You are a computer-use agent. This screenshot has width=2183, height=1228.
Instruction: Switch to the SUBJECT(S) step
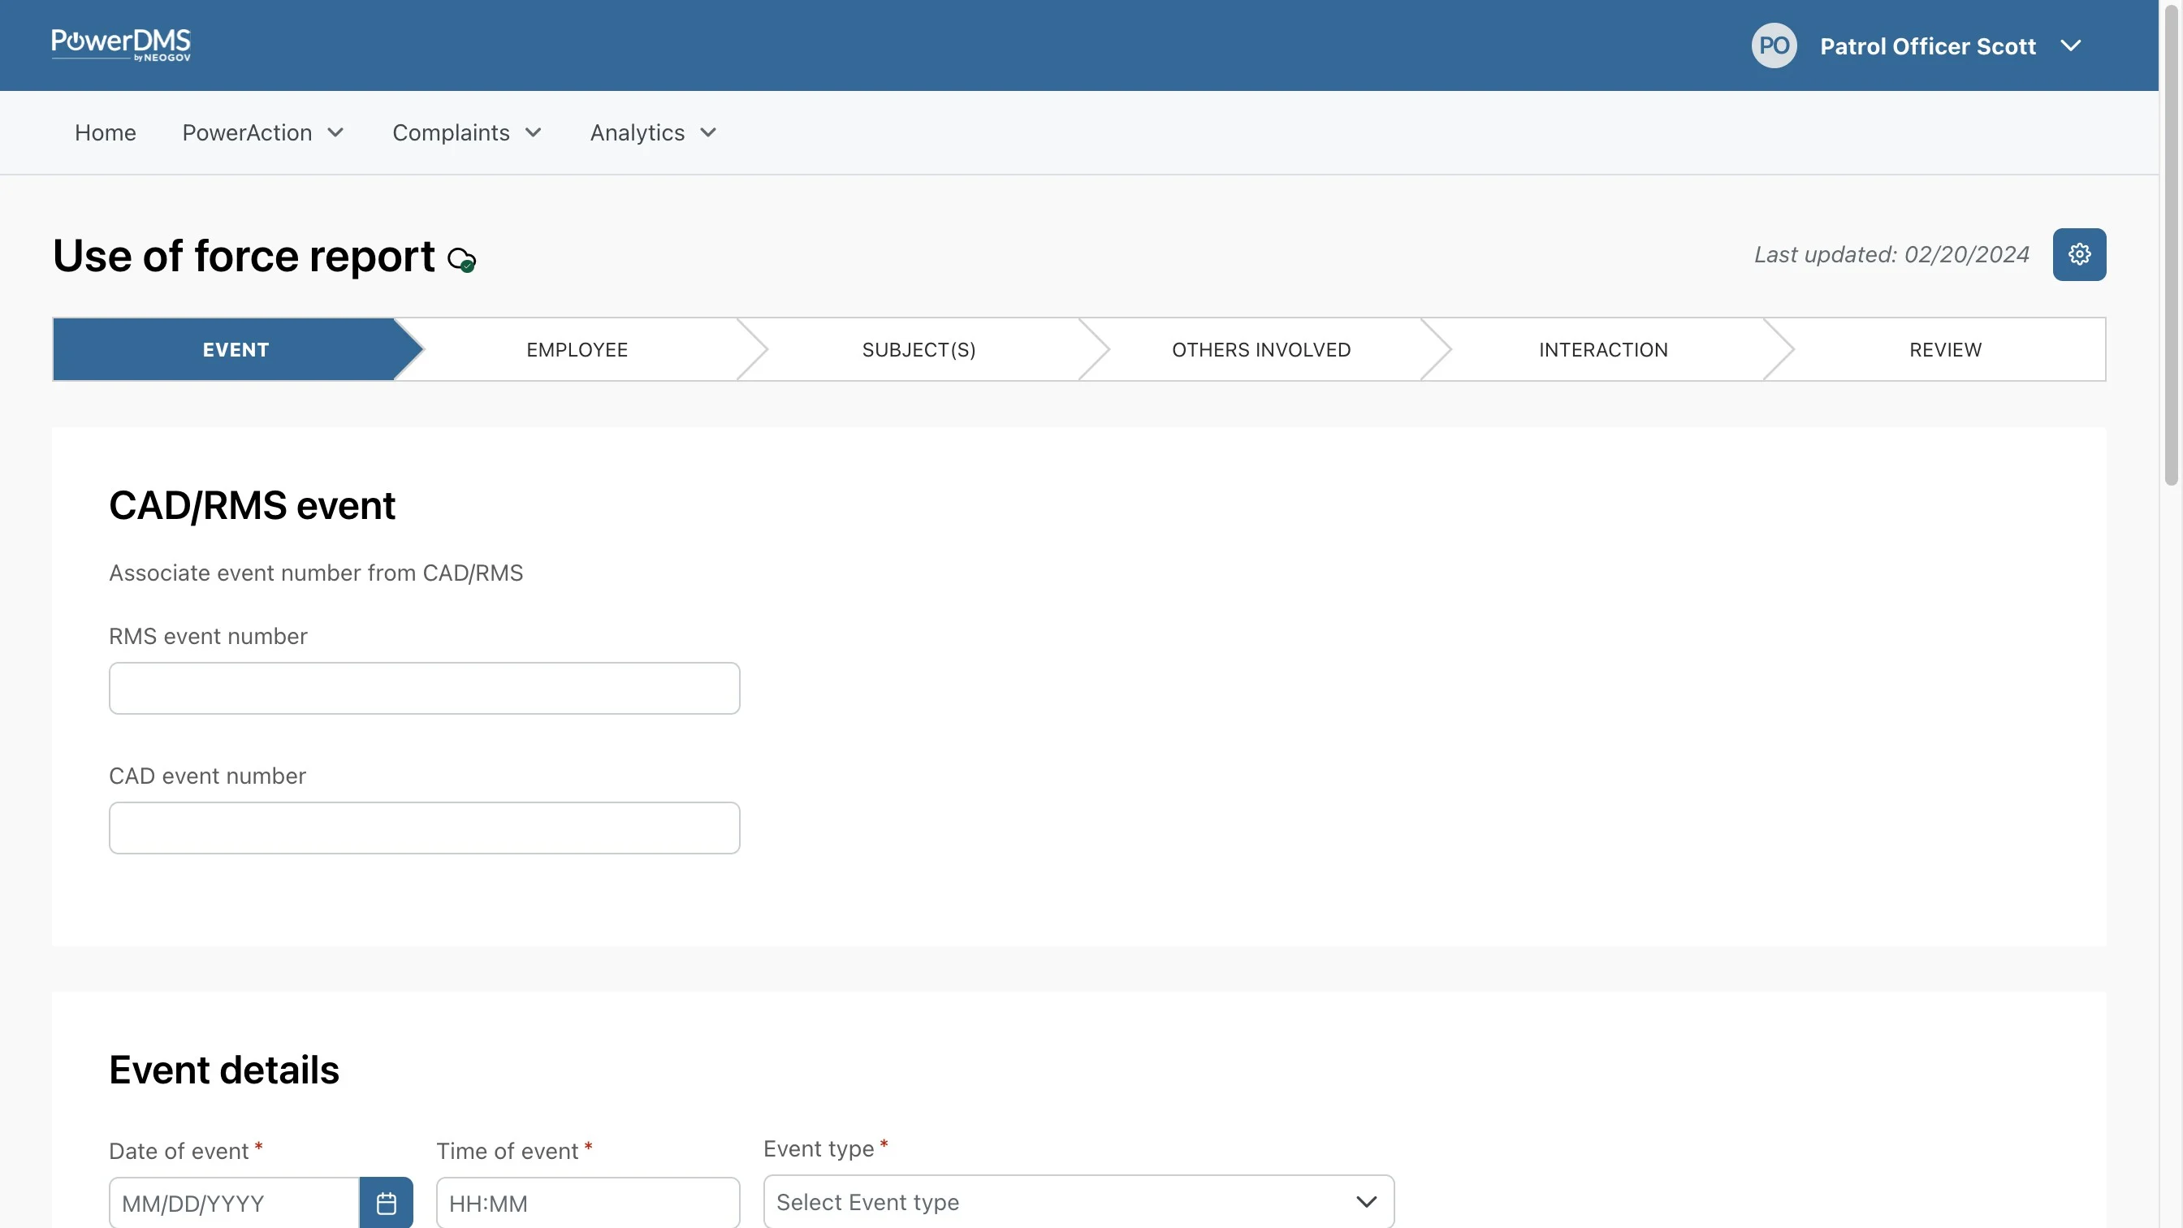(919, 350)
